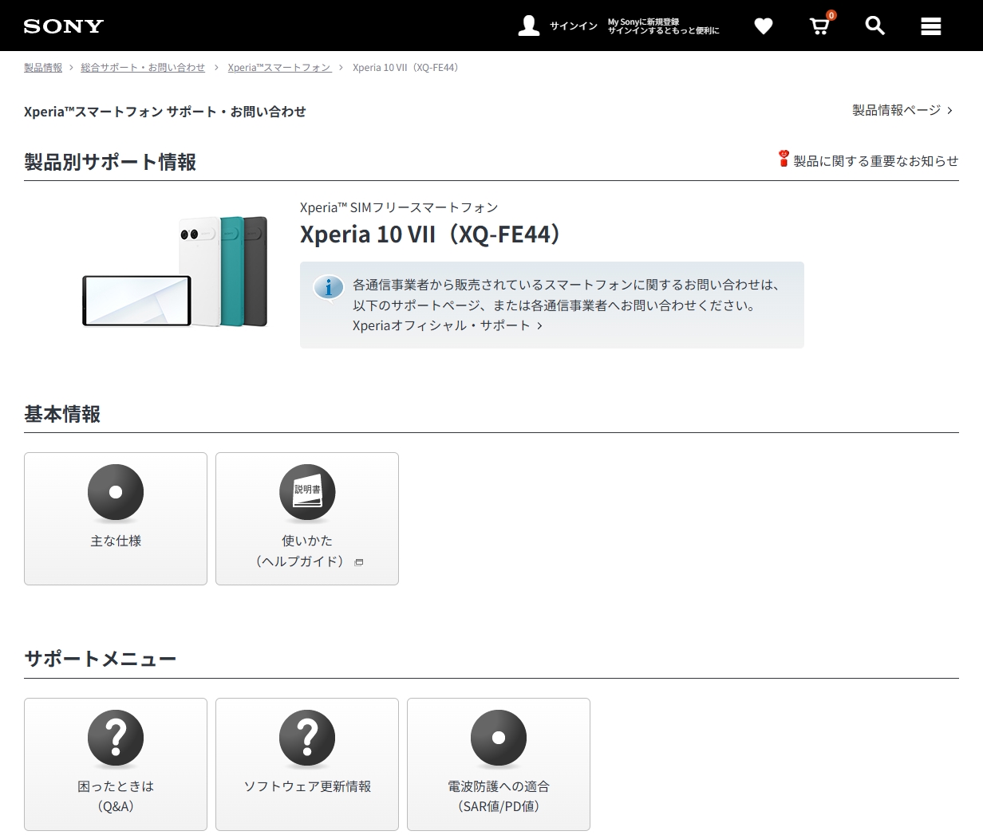Go to 製品情報 breadcrumb link
This screenshot has height=835, width=983.
pos(43,68)
